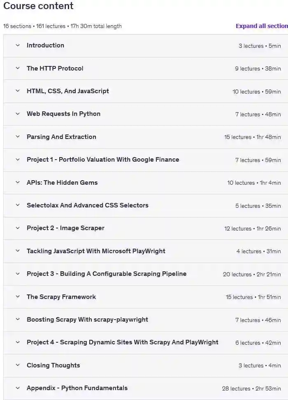This screenshot has width=288, height=400.
Task: Click the 28 lectures • 2hr 53min label
Action: pyautogui.click(x=251, y=388)
